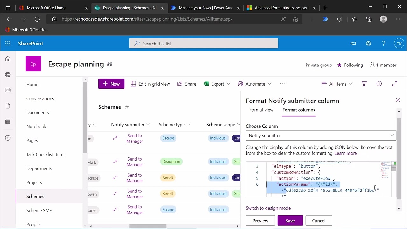Click the Search this list box
This screenshot has height=229, width=407.
click(203, 44)
